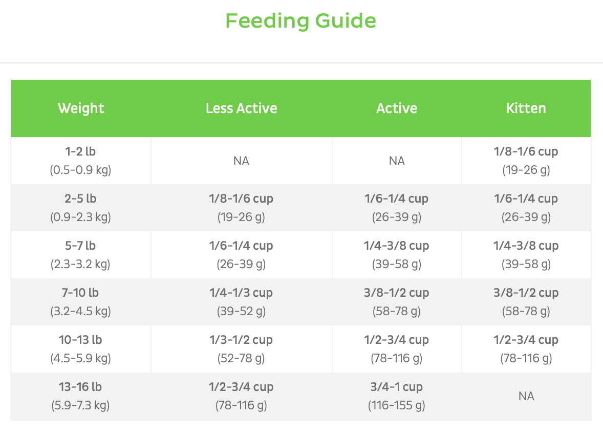This screenshot has height=438, width=603.
Task: Click the 5-7 lb weight cell
Action: pos(81,255)
